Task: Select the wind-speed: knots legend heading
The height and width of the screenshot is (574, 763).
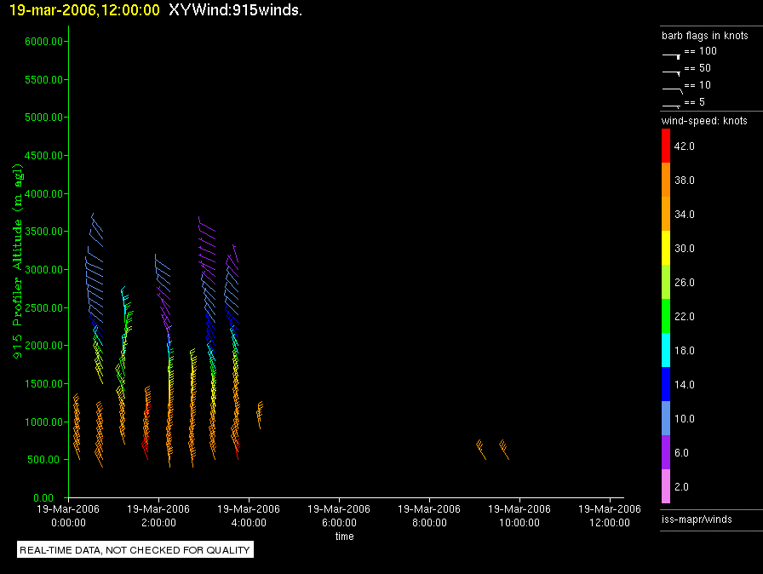Action: point(704,121)
